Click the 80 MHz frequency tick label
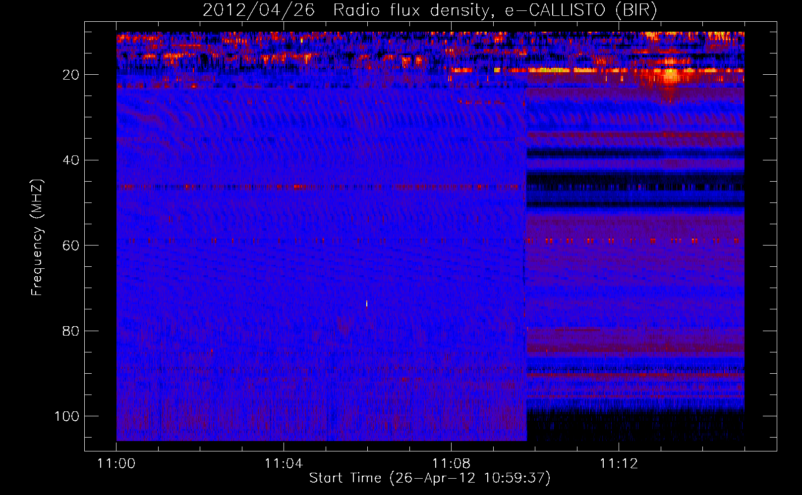Screen dimensions: 802x495 coord(71,331)
